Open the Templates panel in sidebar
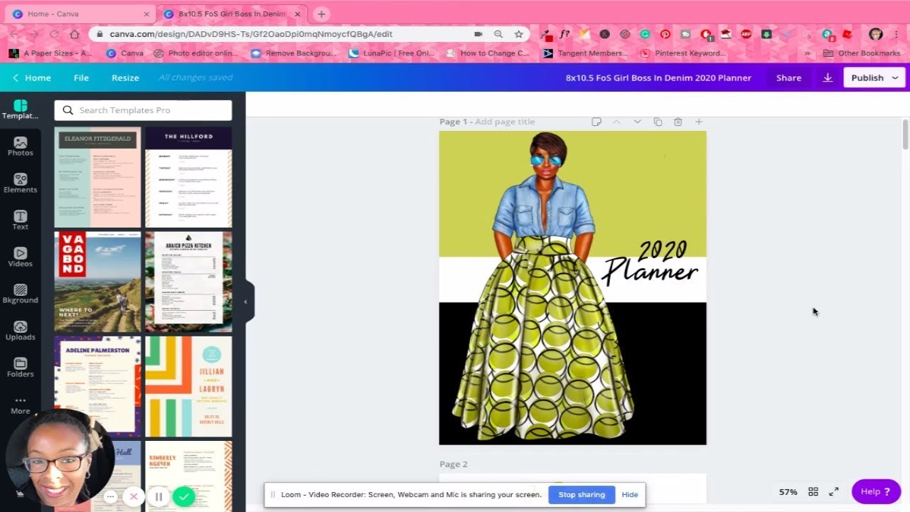Screen dimensions: 910x512 tap(20, 110)
